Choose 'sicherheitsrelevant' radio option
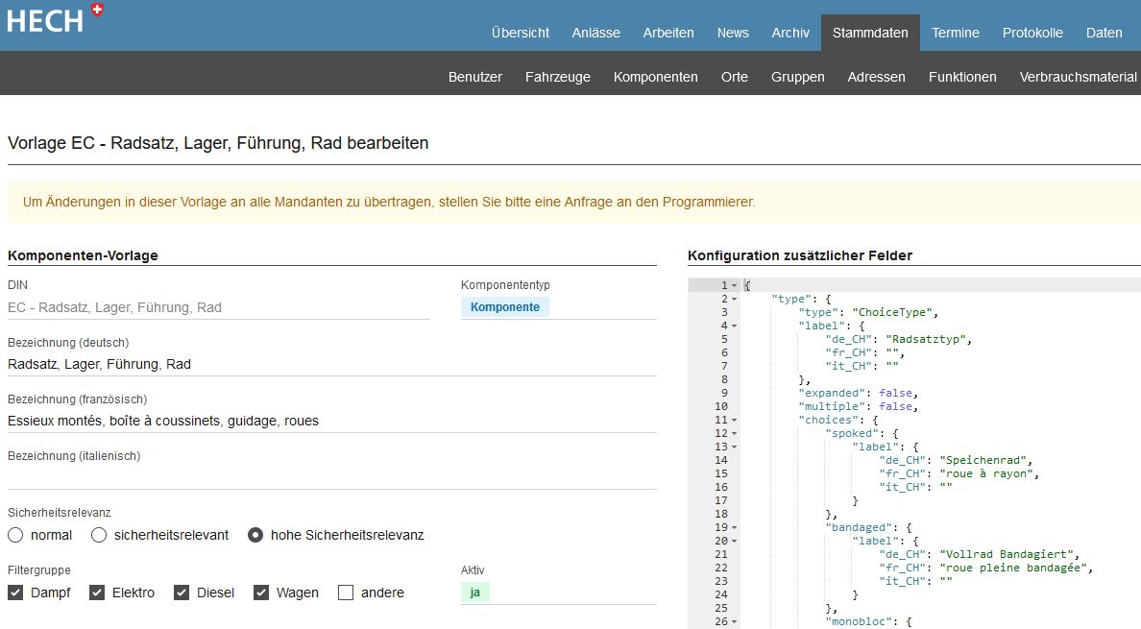 tap(99, 535)
